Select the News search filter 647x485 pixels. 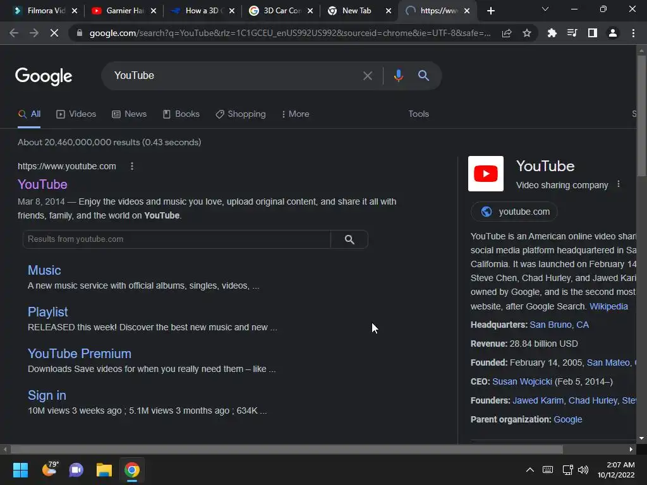point(129,114)
